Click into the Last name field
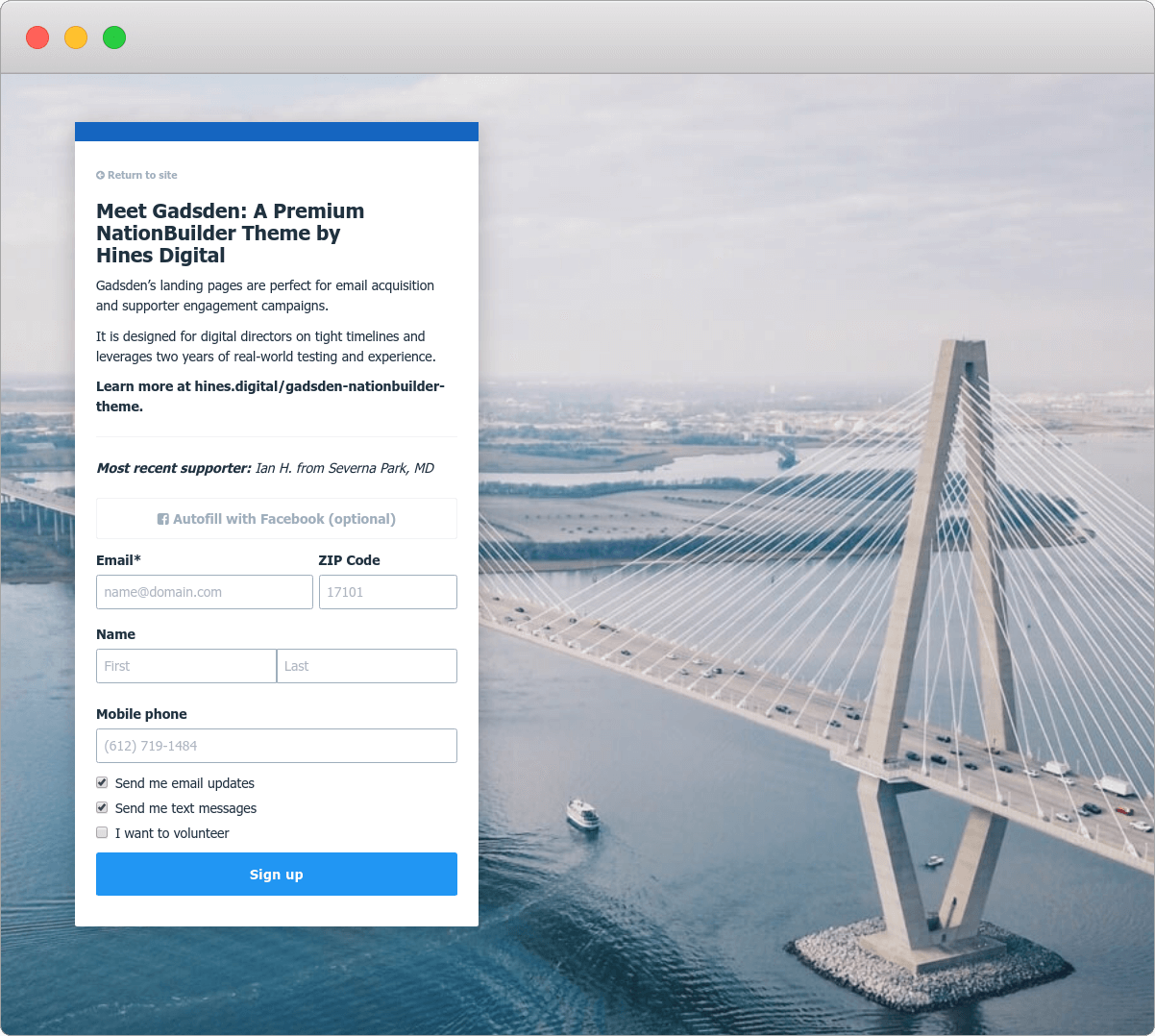The image size is (1155, 1036). (x=366, y=666)
